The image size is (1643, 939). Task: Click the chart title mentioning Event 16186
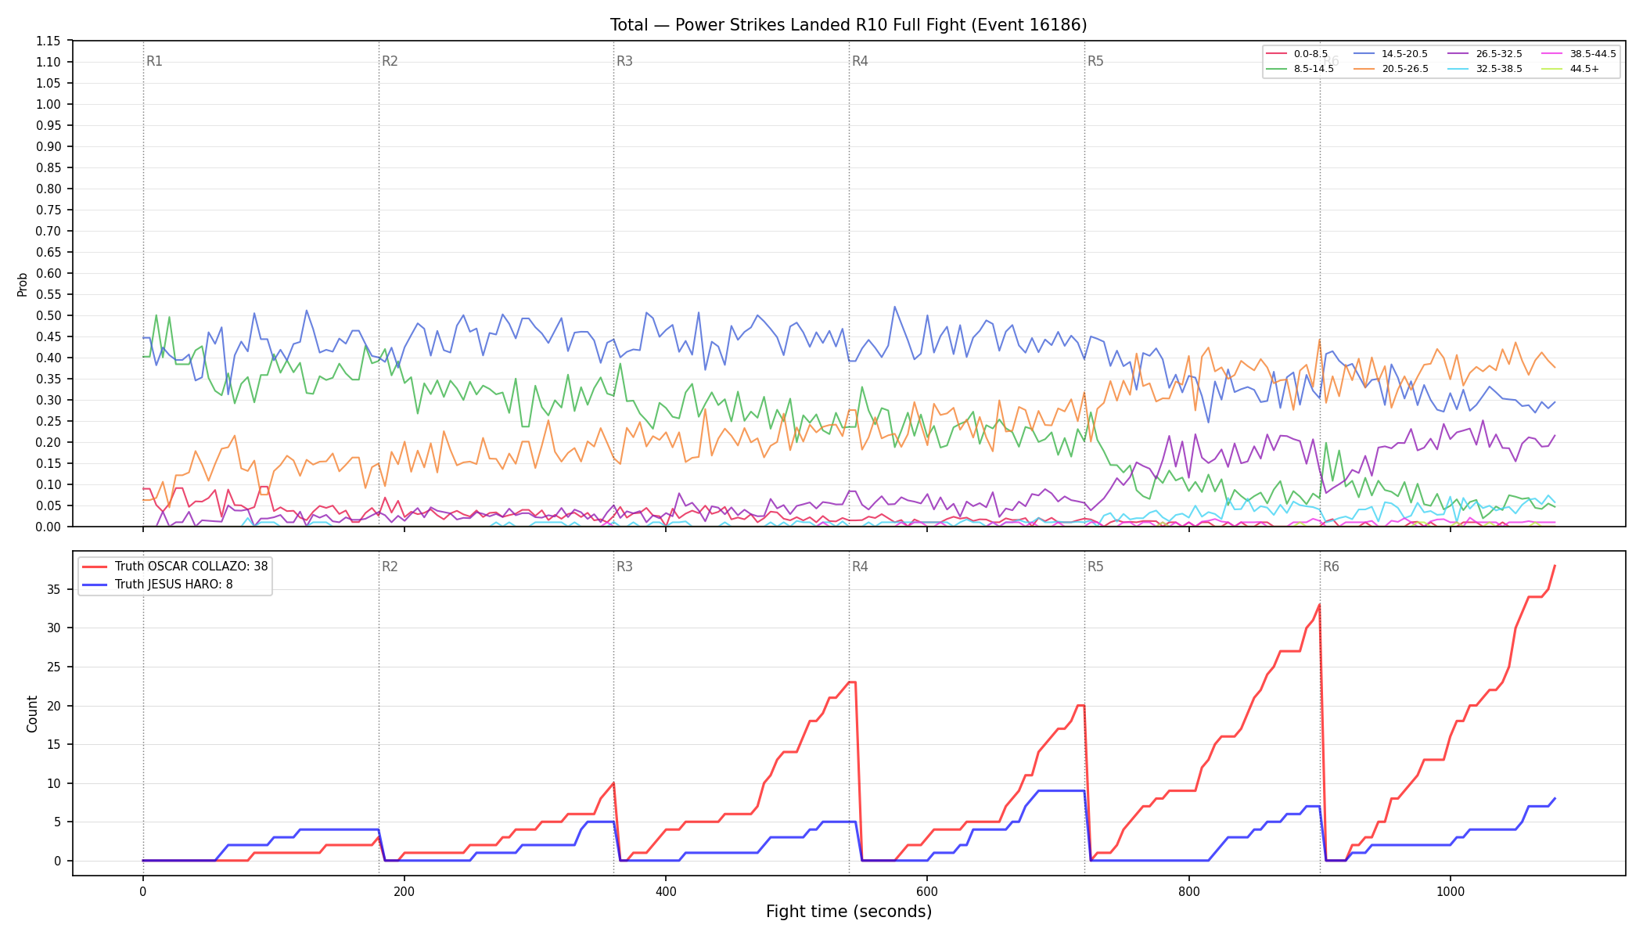click(848, 25)
